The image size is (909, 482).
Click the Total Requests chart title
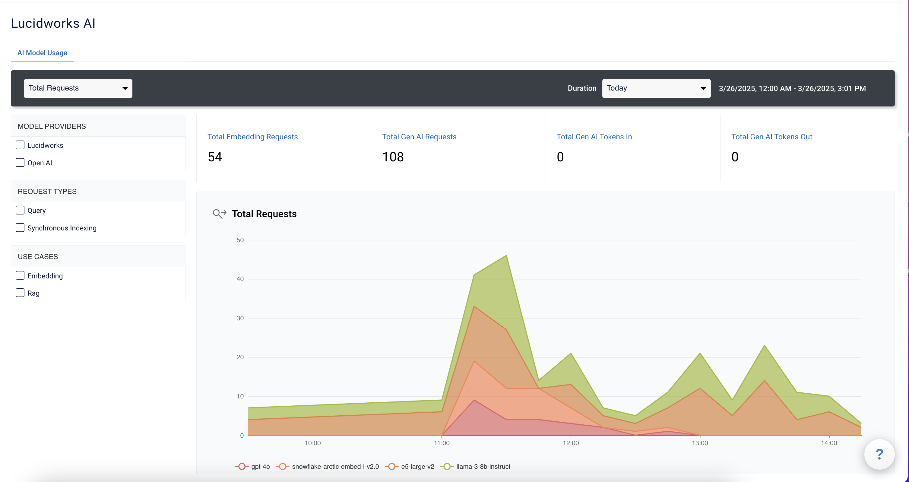[264, 214]
